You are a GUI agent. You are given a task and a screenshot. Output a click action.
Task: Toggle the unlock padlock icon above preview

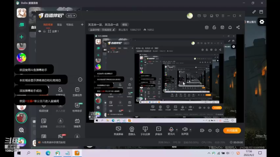pos(214,28)
